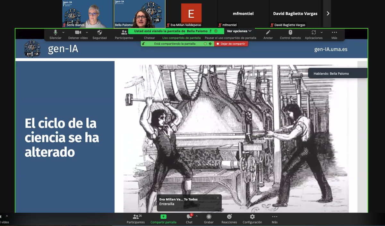Pause sharing via Pausar el uso compartido

coord(230,38)
